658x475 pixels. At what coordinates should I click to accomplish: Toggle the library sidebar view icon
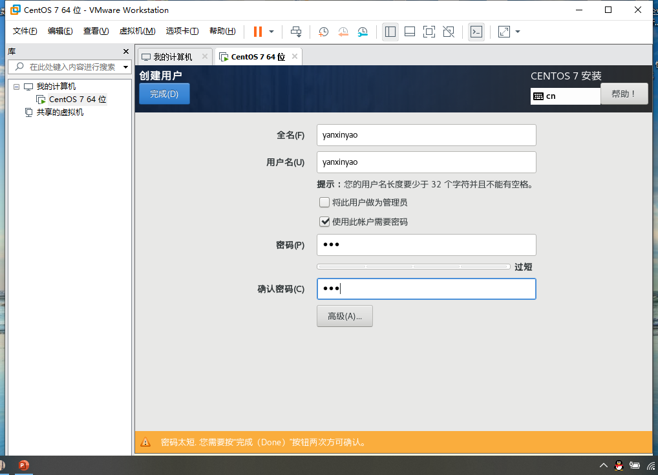coord(390,32)
